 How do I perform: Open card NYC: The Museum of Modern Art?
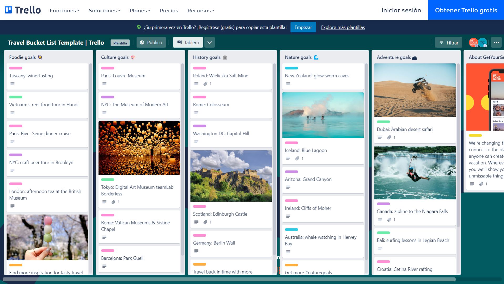pos(139,105)
